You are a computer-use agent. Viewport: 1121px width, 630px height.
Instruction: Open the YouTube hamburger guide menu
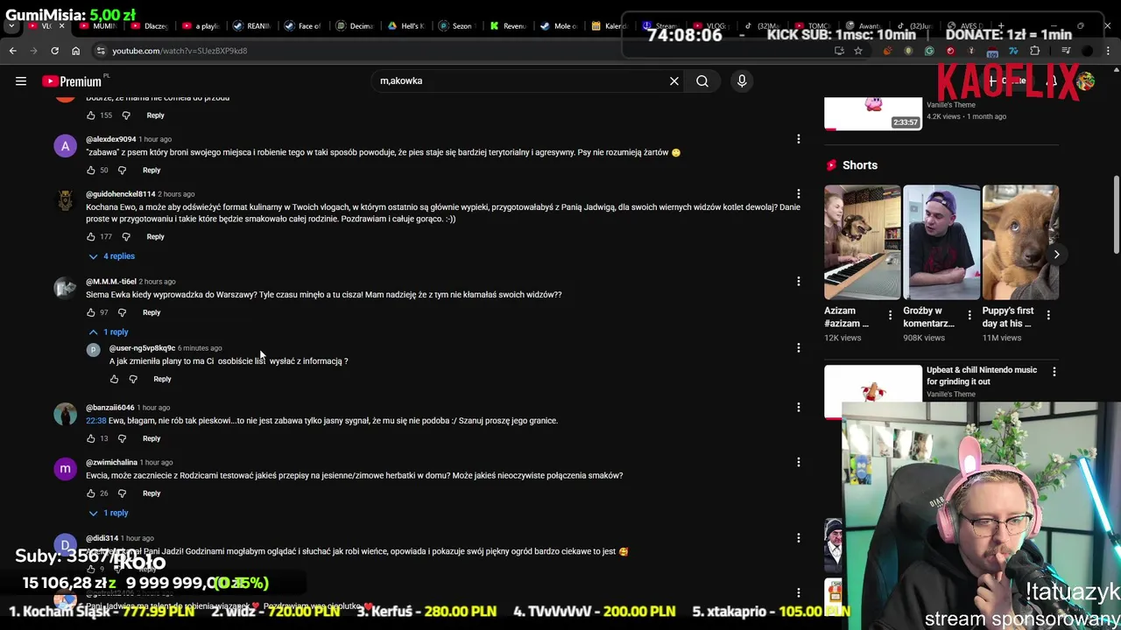(21, 81)
